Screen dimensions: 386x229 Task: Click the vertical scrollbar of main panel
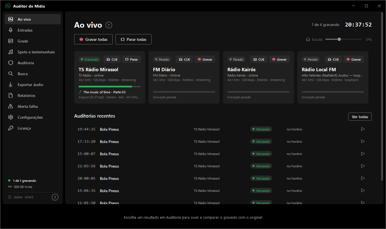click(382, 97)
